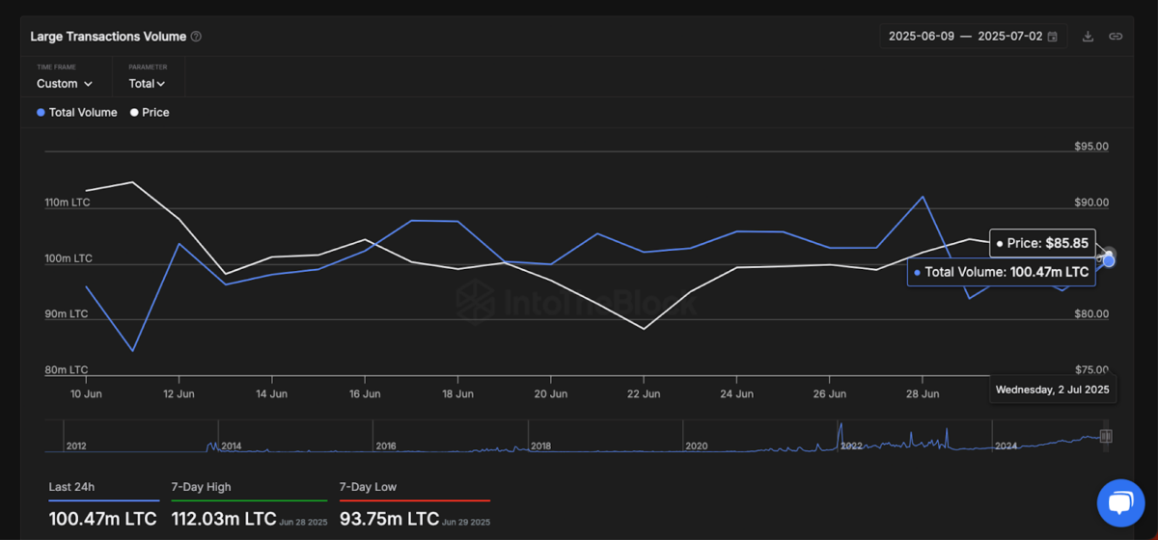Click the help icon beside Large Transactions Volume

pyautogui.click(x=196, y=37)
